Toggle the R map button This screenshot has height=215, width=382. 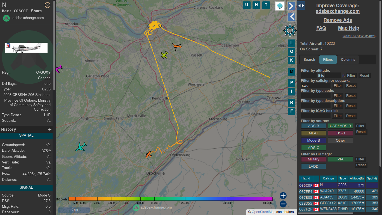(291, 103)
